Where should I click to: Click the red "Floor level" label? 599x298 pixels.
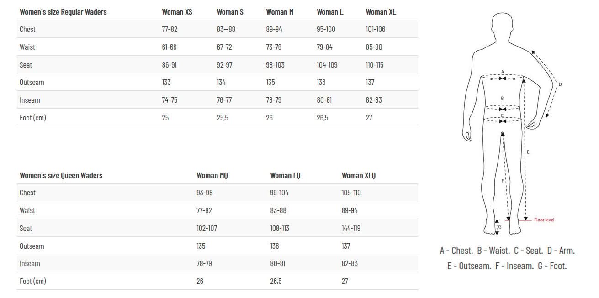544,220
